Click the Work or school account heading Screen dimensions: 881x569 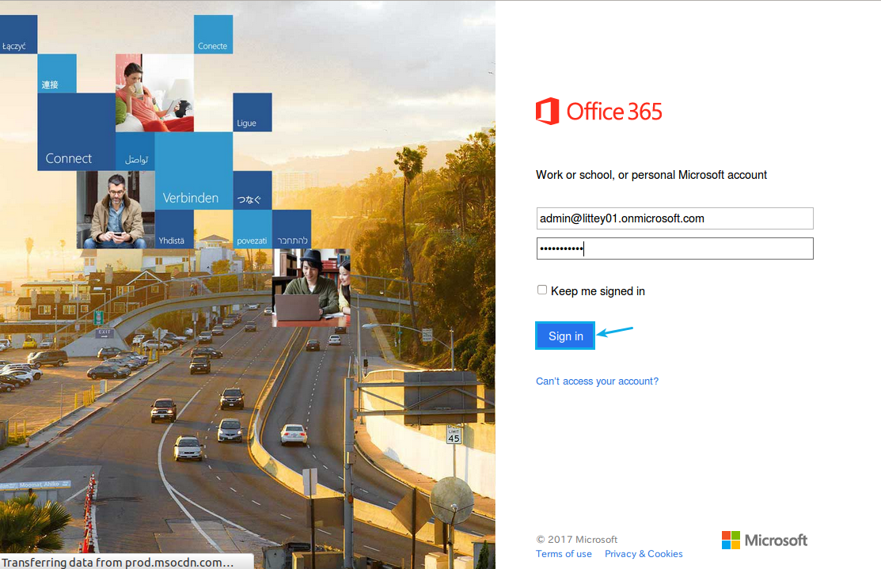click(x=651, y=175)
